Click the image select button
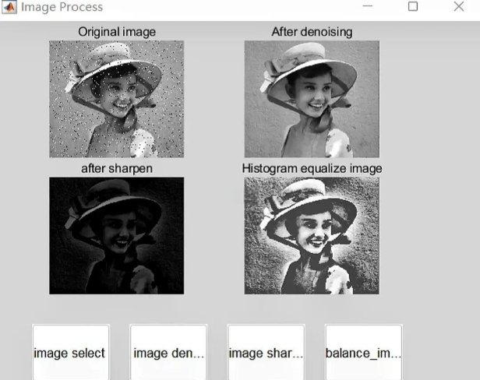480x380 pixels. (x=71, y=353)
